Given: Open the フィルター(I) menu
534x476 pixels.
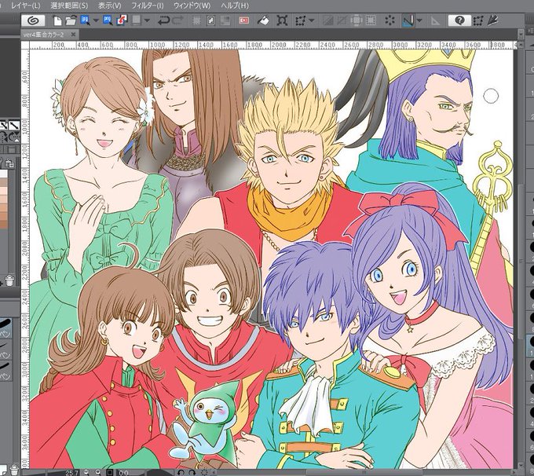Looking at the screenshot, I should tap(148, 5).
